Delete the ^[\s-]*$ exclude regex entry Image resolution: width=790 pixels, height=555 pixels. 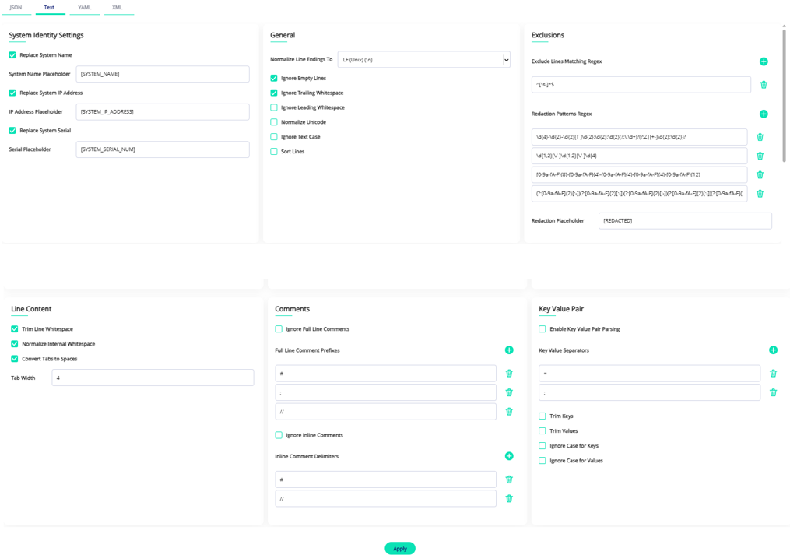click(x=764, y=85)
